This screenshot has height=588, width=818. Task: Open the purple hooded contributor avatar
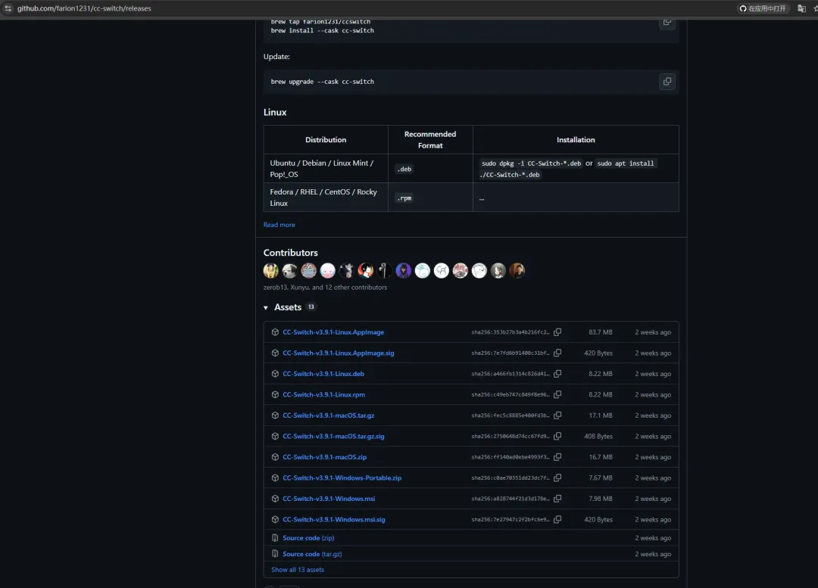403,271
